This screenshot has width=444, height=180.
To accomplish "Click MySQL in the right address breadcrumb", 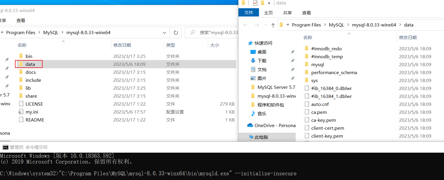I will 336,25.
